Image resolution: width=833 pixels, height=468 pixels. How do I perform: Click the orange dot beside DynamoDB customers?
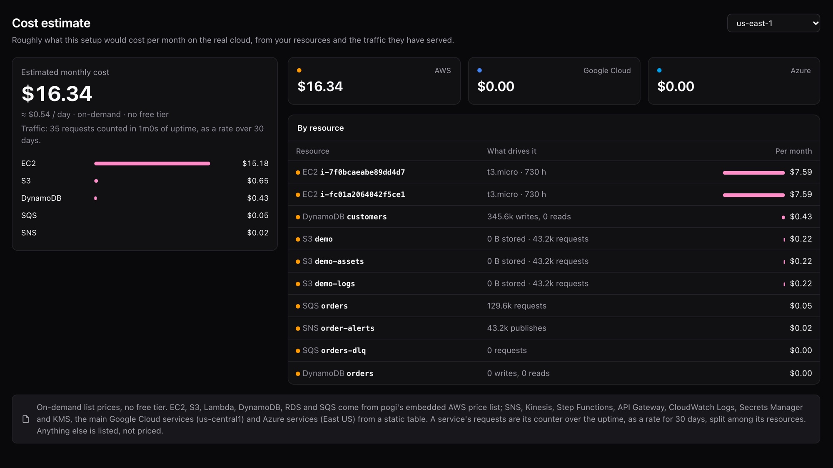coord(298,217)
